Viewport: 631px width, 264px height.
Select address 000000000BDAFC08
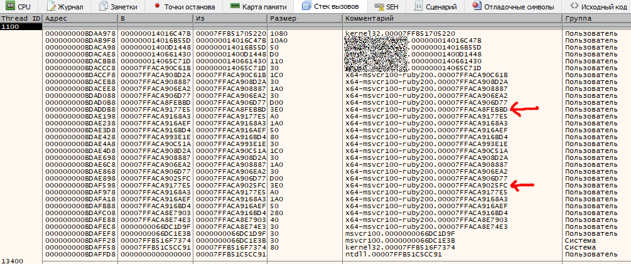click(x=80, y=213)
